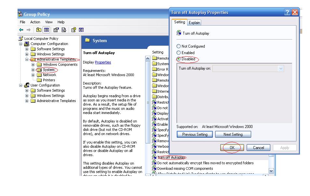Click the Previous Setting button
Screen dimensions: 310x196
click(x=195, y=134)
